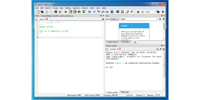This screenshot has height=100, width=200.
Task: Open the Debug menu
Action: tap(68, 8)
